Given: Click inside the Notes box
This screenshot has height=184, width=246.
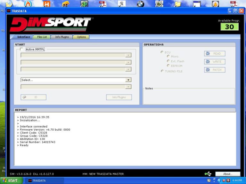Looking at the screenshot, I should point(189,97).
